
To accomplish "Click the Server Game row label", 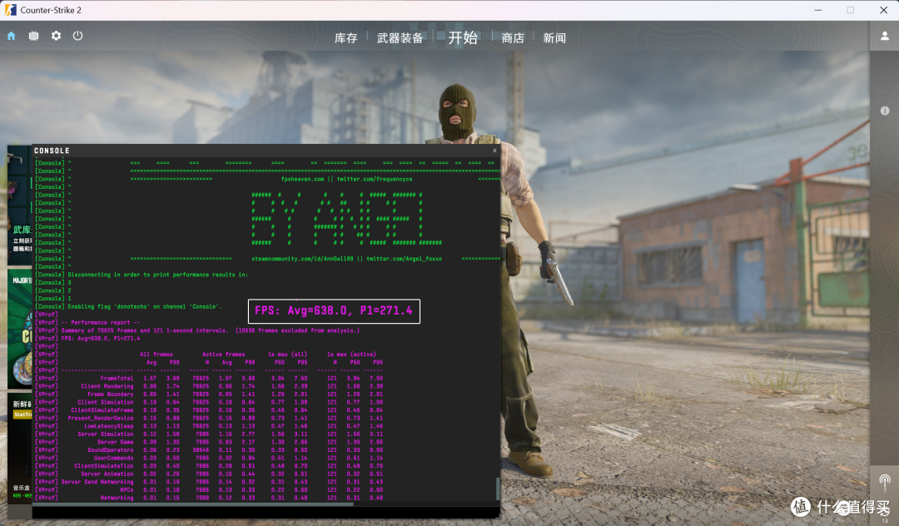I will pos(115,442).
